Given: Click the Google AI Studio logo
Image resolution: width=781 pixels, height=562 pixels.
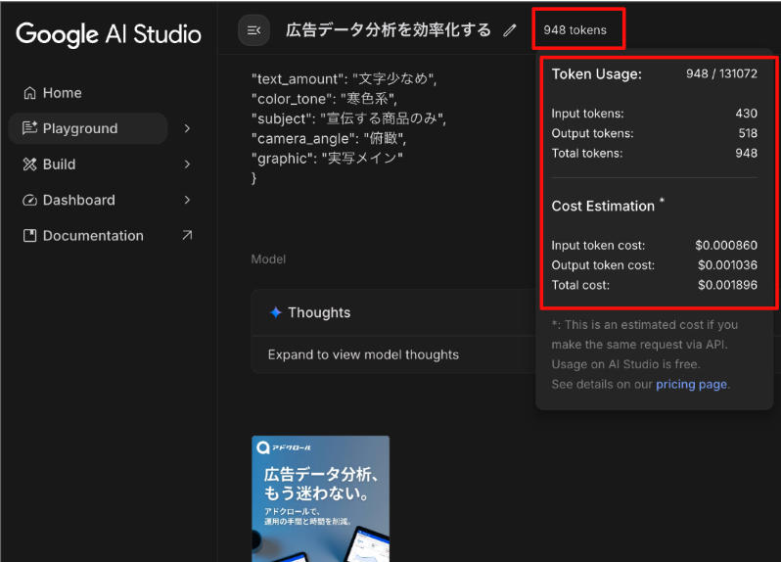Looking at the screenshot, I should coord(108,34).
